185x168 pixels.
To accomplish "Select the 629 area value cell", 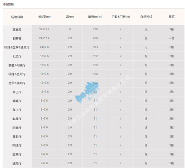I will tap(95, 29).
